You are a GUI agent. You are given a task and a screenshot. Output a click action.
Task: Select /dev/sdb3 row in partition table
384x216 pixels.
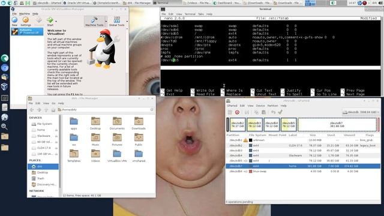[x=303, y=151]
